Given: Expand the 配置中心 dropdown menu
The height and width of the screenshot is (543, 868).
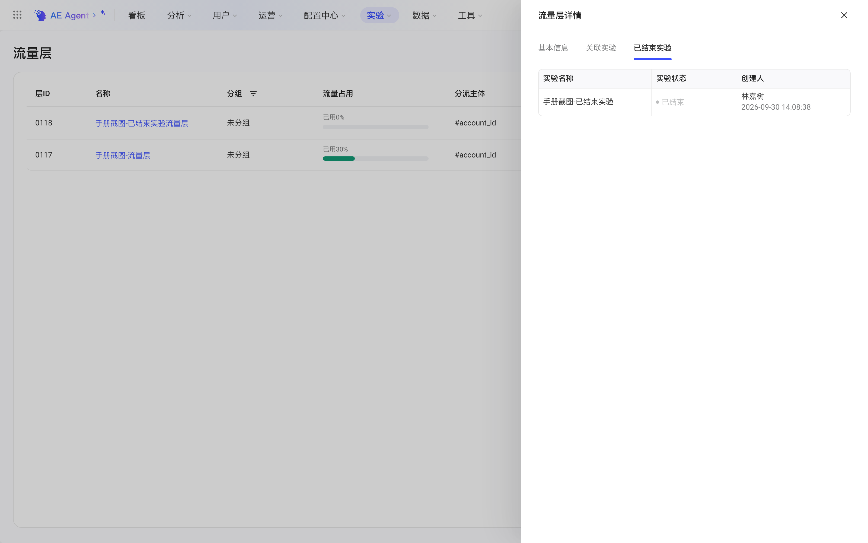Looking at the screenshot, I should (325, 15).
